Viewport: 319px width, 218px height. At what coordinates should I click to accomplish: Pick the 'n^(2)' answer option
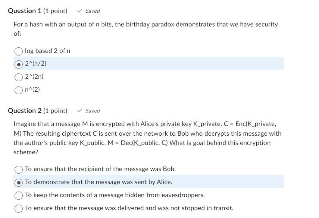(x=18, y=90)
